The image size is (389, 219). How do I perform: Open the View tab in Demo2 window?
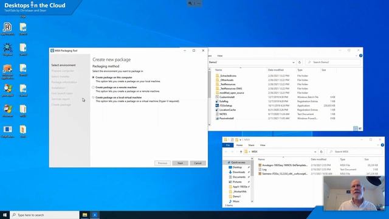point(220,55)
